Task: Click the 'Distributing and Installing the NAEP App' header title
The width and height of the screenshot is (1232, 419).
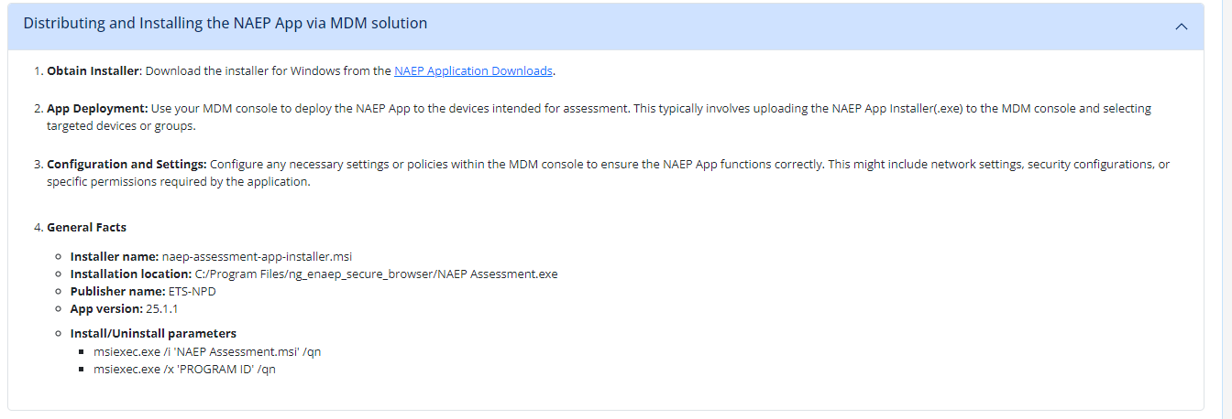Action: click(225, 24)
